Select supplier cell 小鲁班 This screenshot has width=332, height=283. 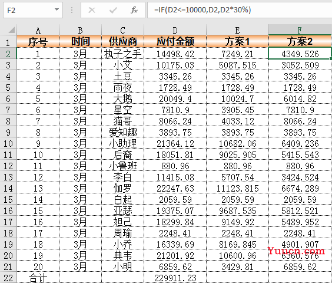tap(123, 166)
